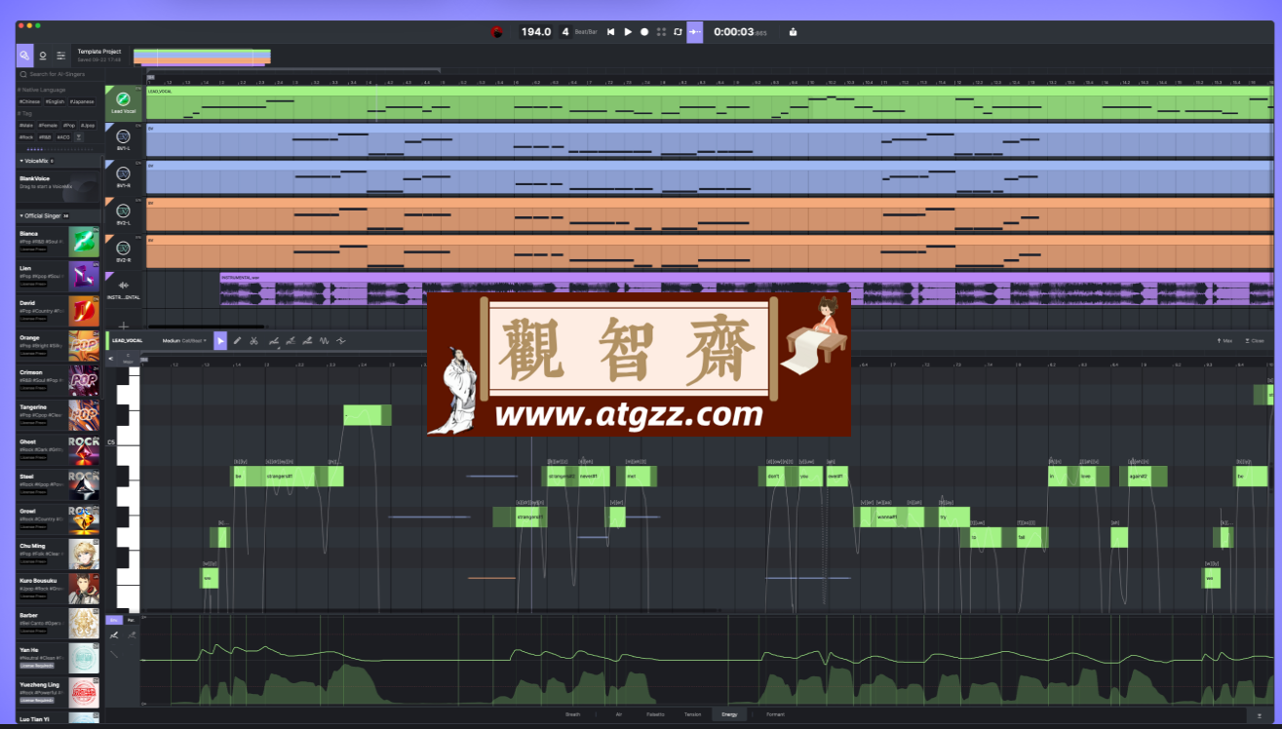Switch to the Air parameter tab
The image size is (1282, 729).
click(618, 714)
